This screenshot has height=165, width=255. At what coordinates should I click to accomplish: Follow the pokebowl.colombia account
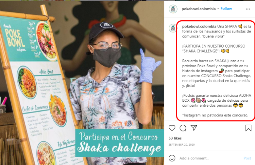(226, 9)
